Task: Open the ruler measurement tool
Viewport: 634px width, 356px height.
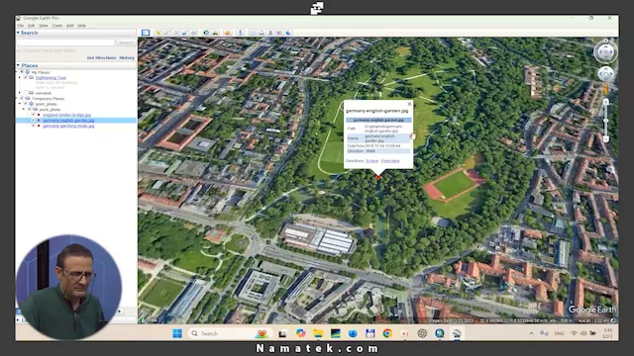Action: (x=240, y=33)
